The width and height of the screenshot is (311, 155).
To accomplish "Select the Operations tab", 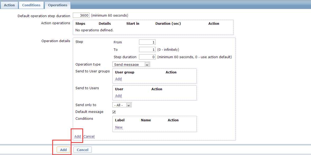I will [58, 5].
